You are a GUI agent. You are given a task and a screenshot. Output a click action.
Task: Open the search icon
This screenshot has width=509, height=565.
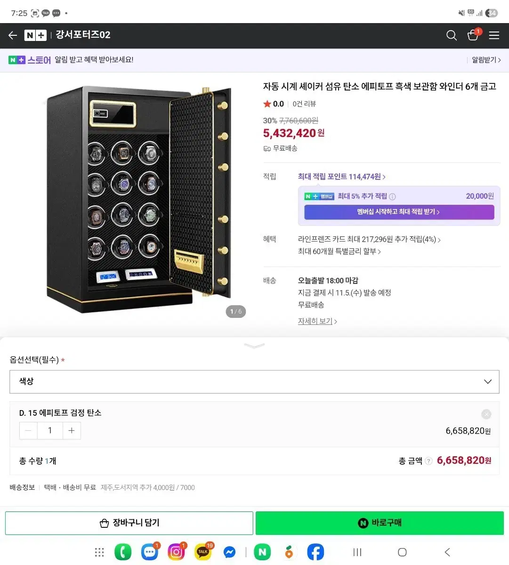[451, 35]
